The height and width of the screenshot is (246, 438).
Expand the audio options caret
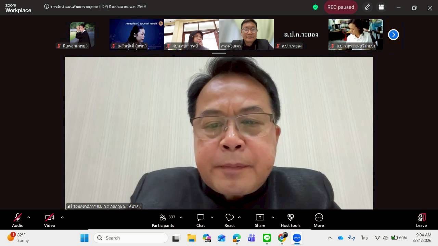[x=29, y=217]
